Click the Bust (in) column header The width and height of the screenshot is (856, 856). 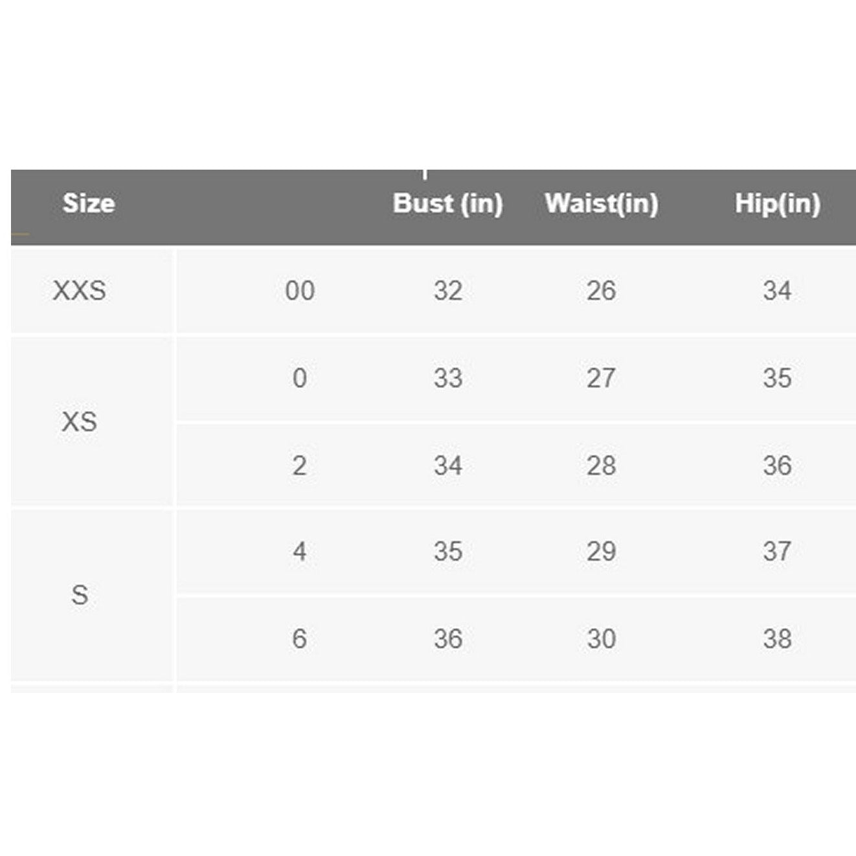447,203
